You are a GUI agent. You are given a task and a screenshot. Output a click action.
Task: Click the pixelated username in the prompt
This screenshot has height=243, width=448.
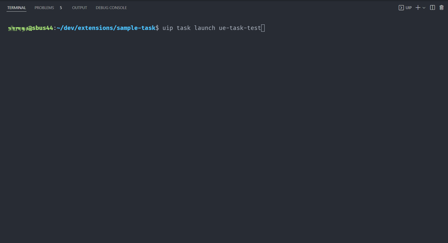tap(18, 28)
